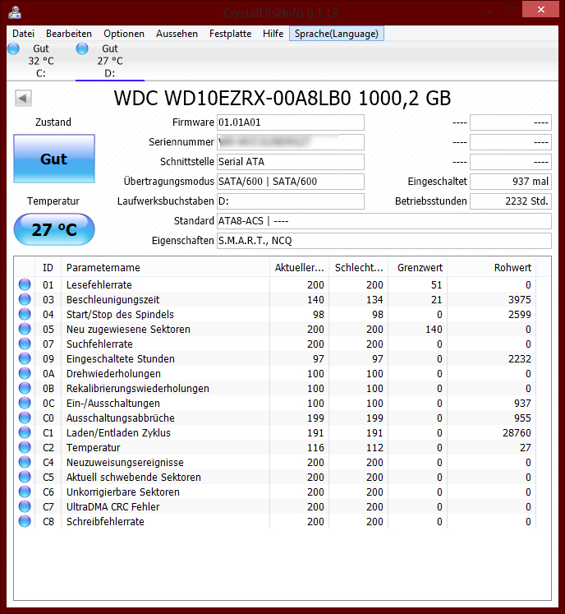This screenshot has width=565, height=614.
Task: Click the Grenzwert column header
Action: click(x=417, y=268)
